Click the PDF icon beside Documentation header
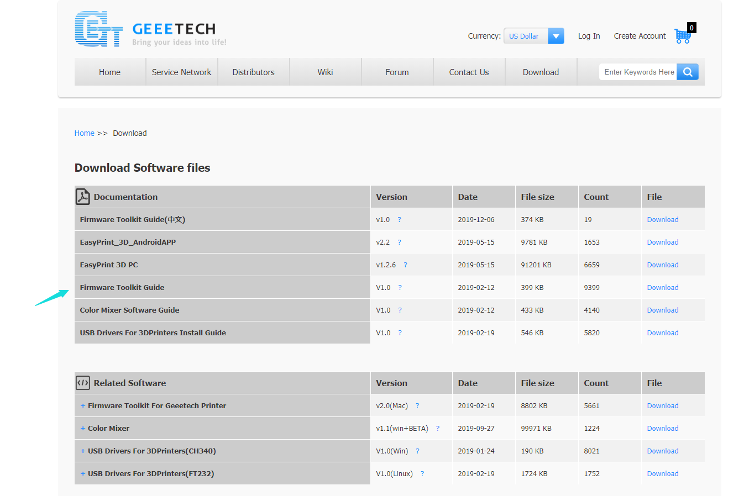 (83, 197)
